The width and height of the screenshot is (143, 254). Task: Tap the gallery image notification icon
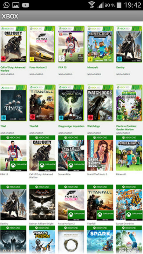click(x=16, y=5)
